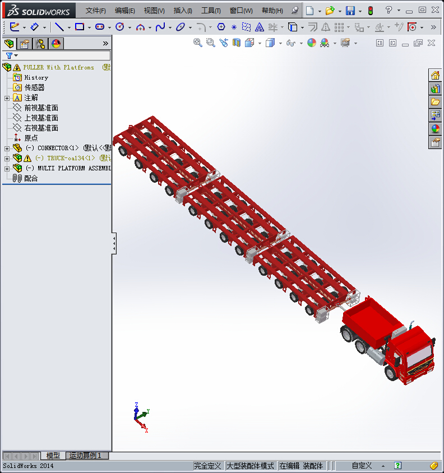The width and height of the screenshot is (444, 473).
Task: Expand more FeatureManager tabs chevron
Action: tap(105, 44)
